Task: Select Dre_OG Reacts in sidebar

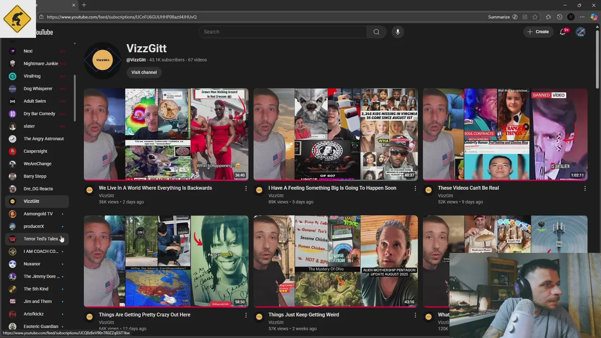Action: [x=37, y=189]
